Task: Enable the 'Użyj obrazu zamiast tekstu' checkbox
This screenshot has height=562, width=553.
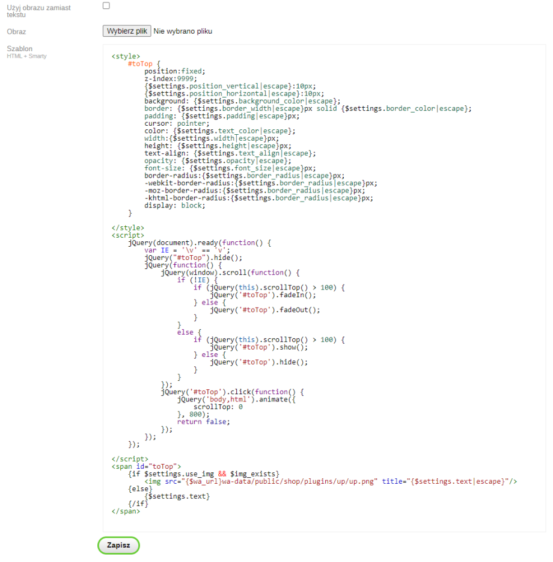Action: 106,5
